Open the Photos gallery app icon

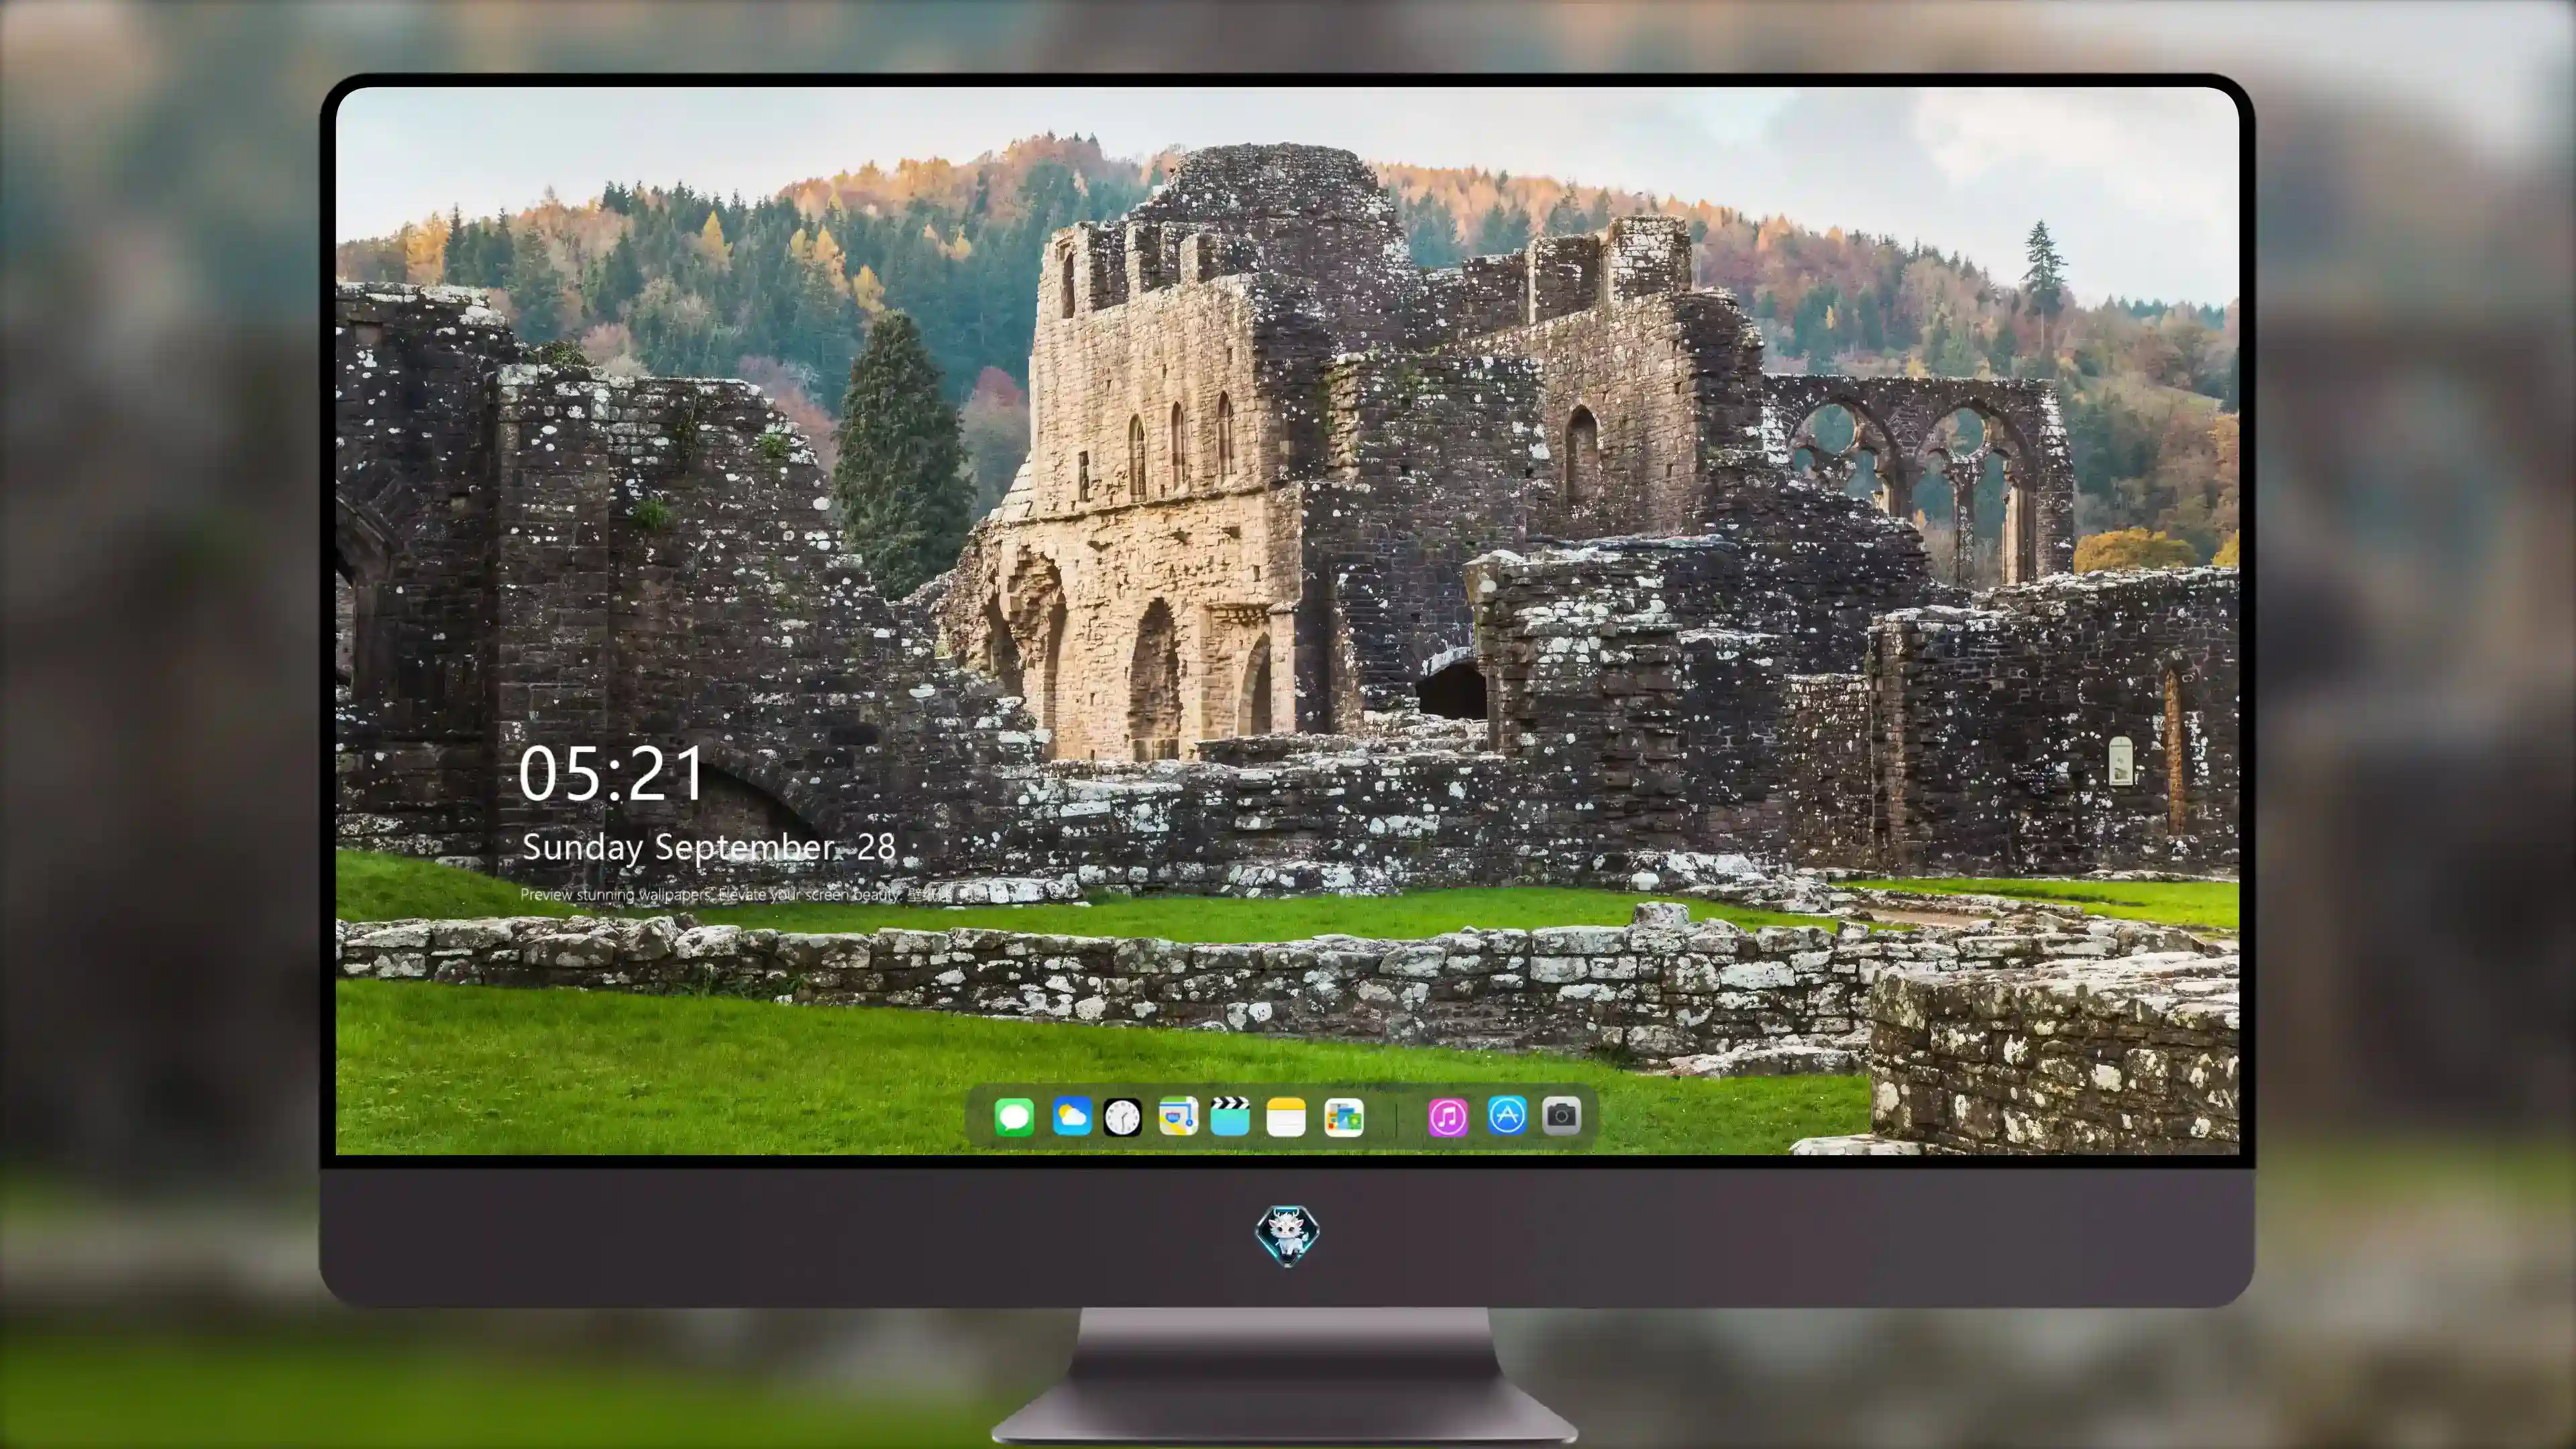coord(1344,1117)
